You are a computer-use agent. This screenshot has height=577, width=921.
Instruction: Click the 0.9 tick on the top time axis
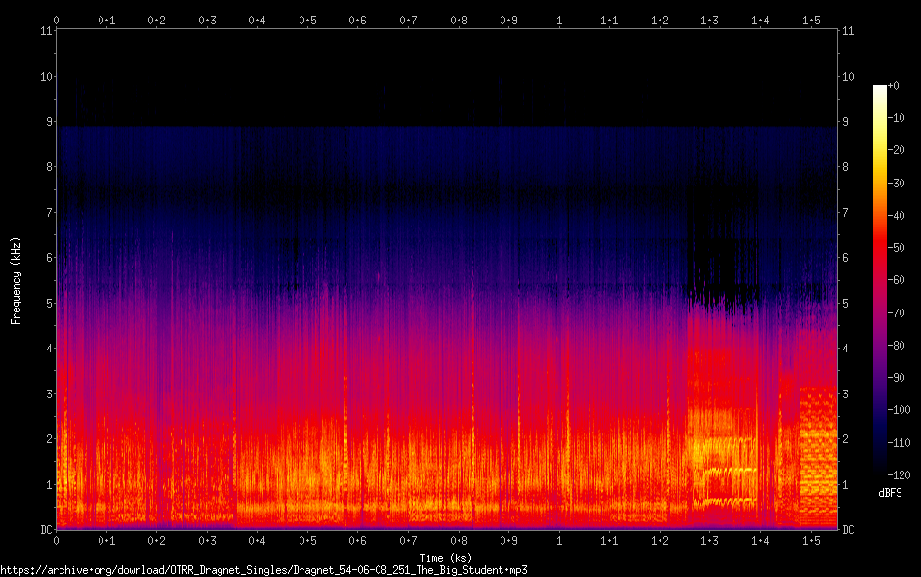pyautogui.click(x=508, y=20)
